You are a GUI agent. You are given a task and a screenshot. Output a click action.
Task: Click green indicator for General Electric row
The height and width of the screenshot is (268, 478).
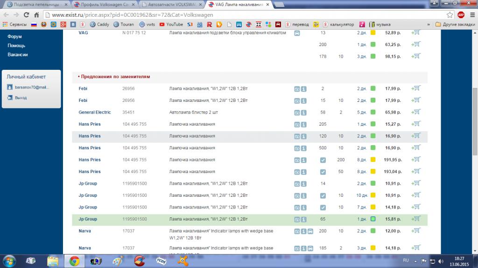[x=373, y=112]
